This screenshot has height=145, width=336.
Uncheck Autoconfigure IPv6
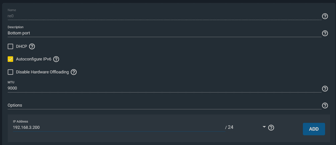click(x=10, y=59)
